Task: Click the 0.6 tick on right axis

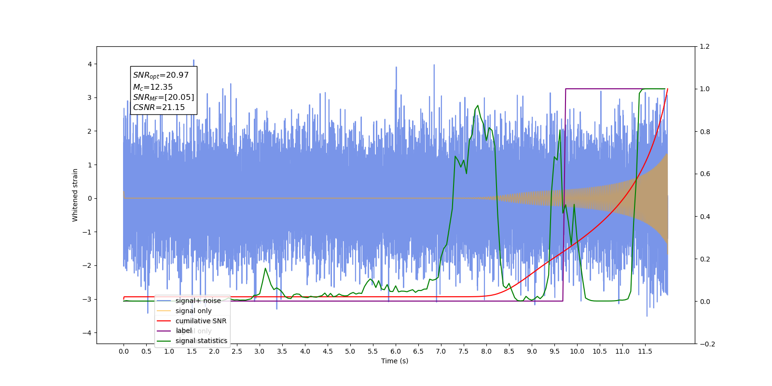Action: [705, 174]
